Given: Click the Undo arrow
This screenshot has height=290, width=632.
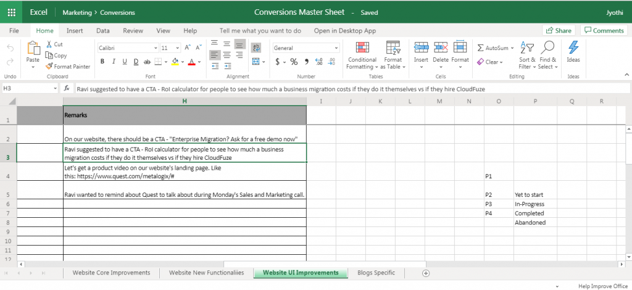Looking at the screenshot, I should (x=10, y=48).
